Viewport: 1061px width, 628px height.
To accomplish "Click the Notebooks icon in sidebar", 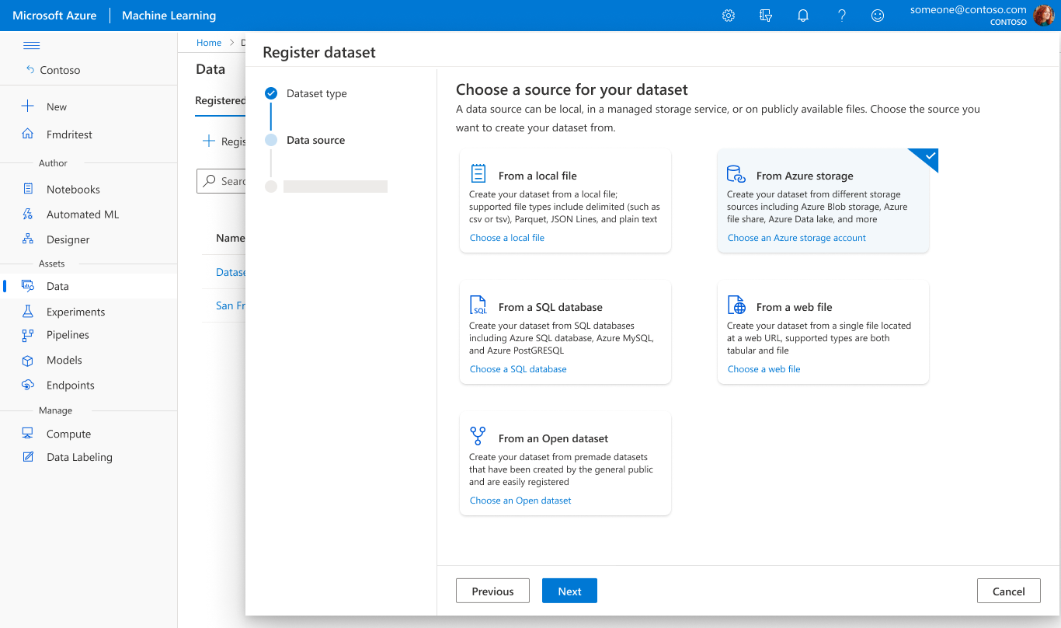I will coord(28,189).
